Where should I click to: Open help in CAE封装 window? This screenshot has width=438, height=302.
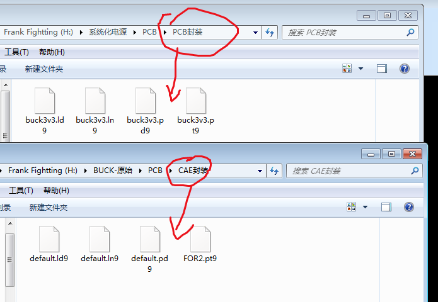pos(409,207)
